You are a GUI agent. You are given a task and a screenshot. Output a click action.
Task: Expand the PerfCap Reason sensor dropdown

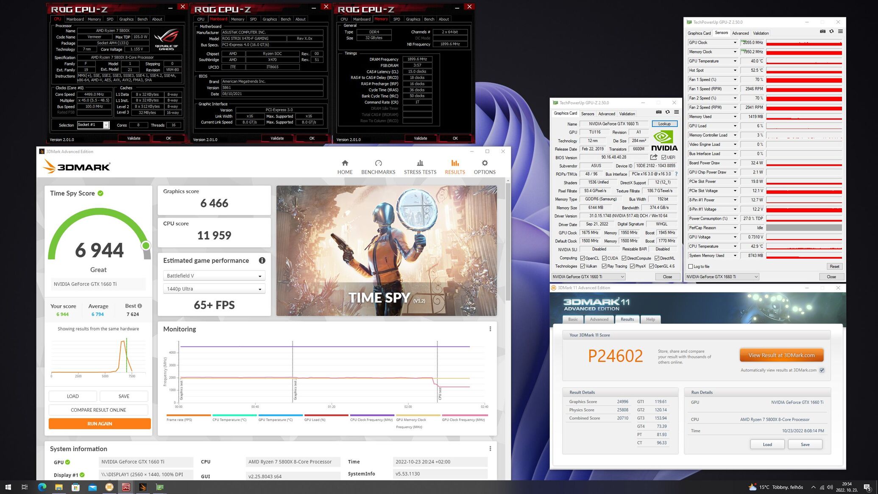point(735,228)
